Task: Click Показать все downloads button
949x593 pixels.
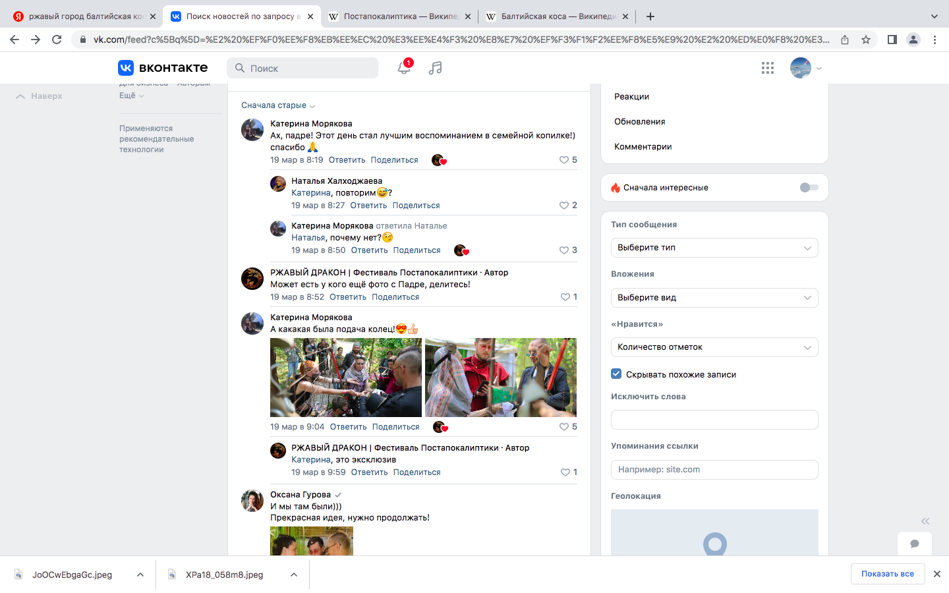Action: pos(887,574)
